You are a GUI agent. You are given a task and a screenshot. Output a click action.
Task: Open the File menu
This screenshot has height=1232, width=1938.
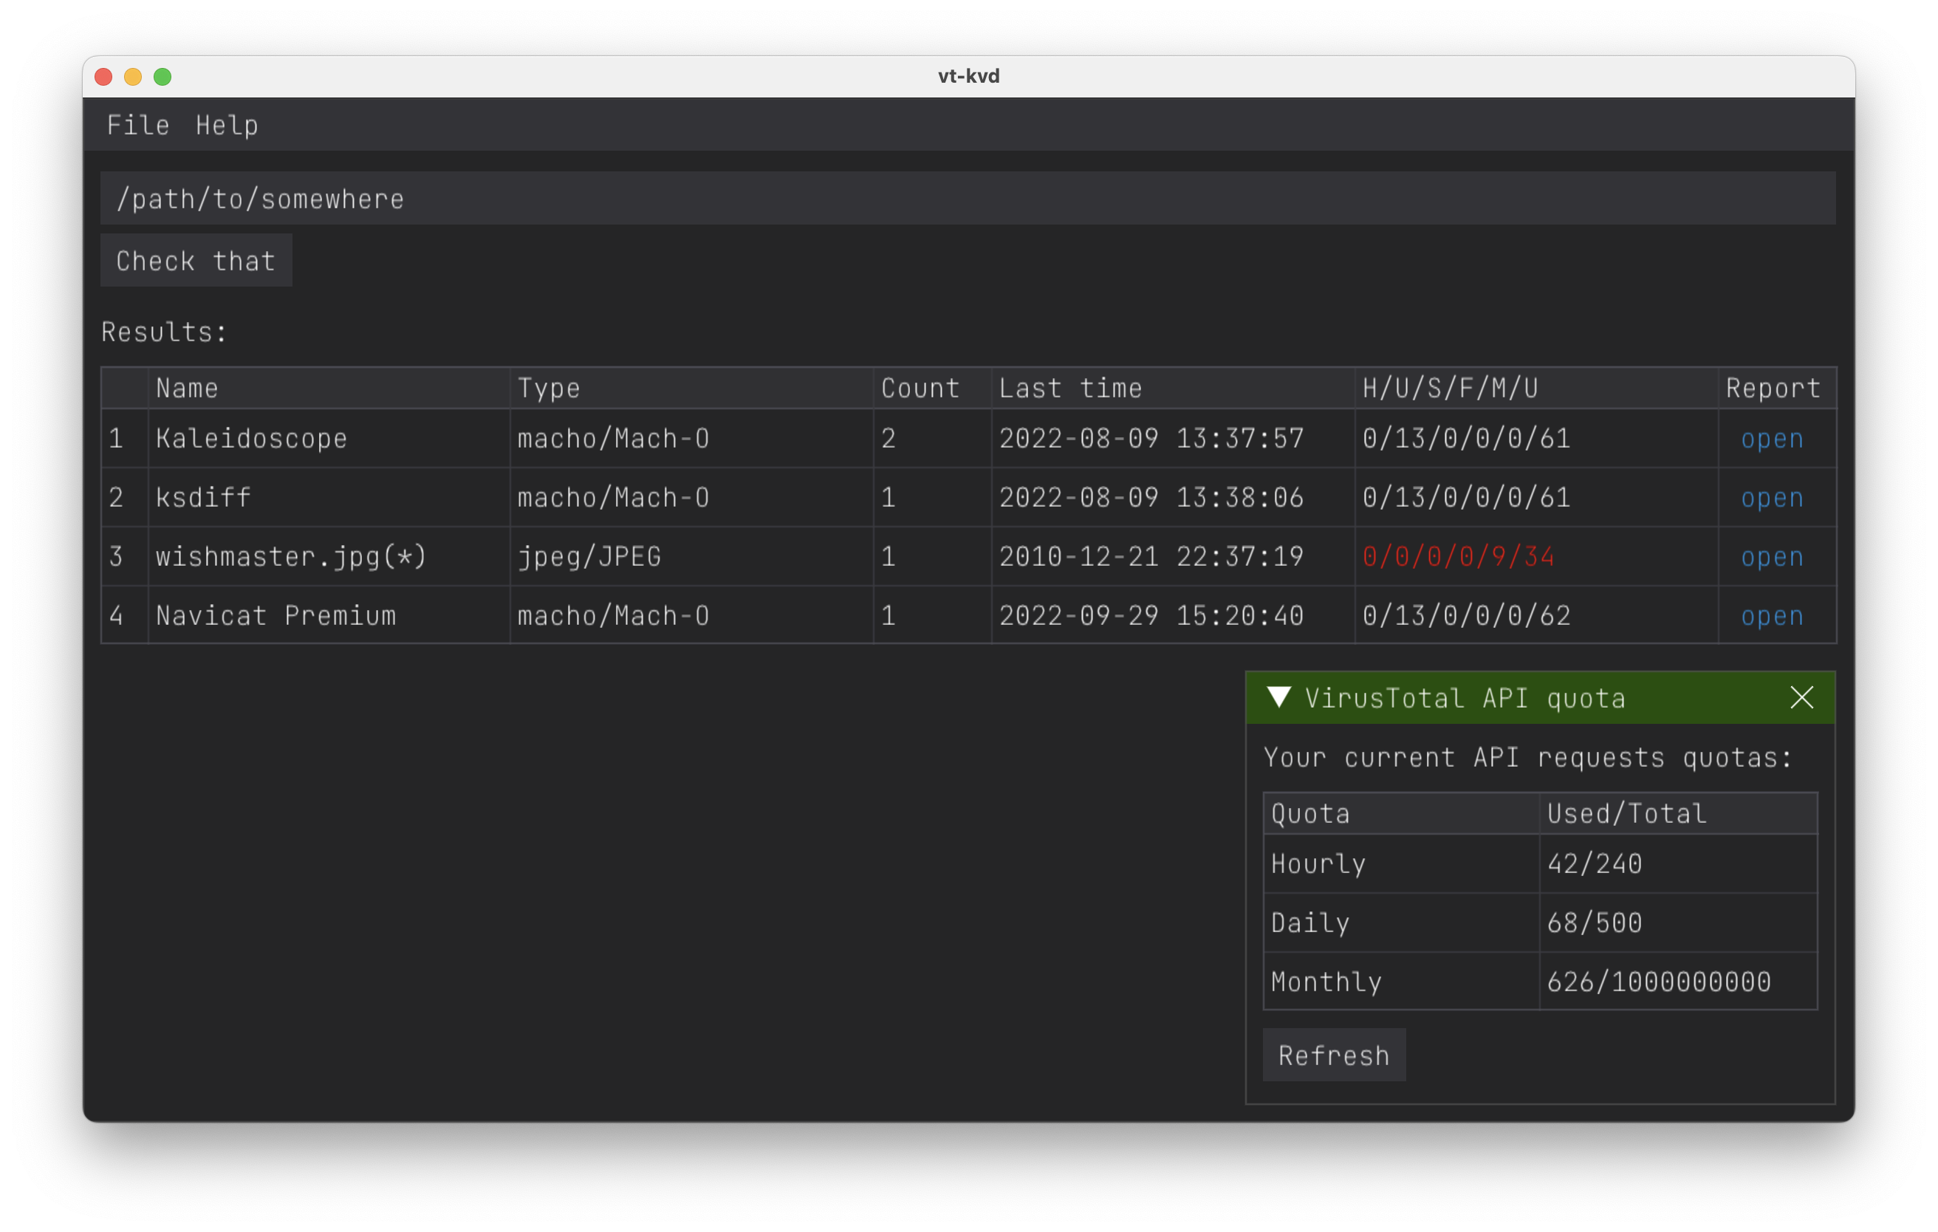pos(137,124)
